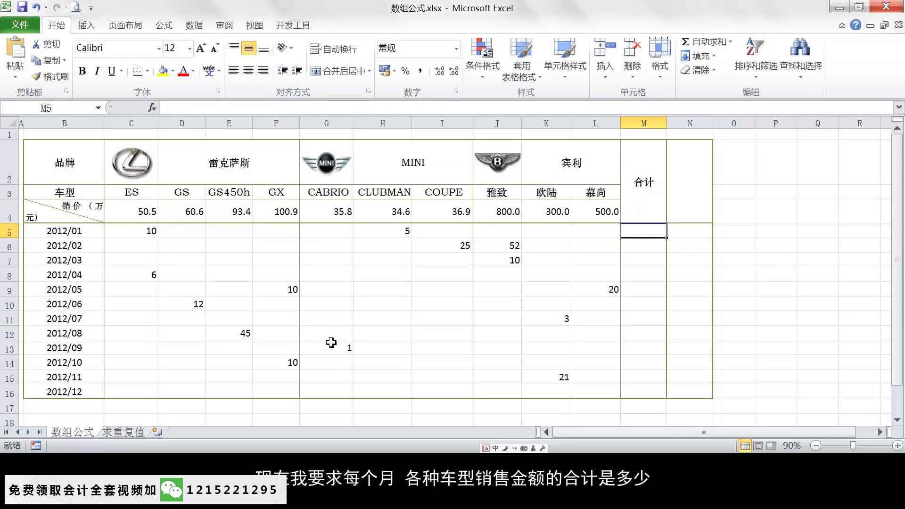Image resolution: width=905 pixels, height=509 pixels.
Task: Open the 自动求和 (AutoSum) function
Action: pyautogui.click(x=706, y=41)
